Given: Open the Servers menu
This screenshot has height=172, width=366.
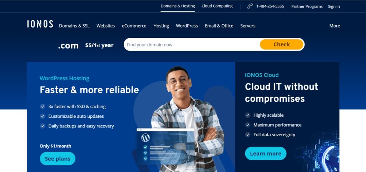Looking at the screenshot, I should coord(248,26).
